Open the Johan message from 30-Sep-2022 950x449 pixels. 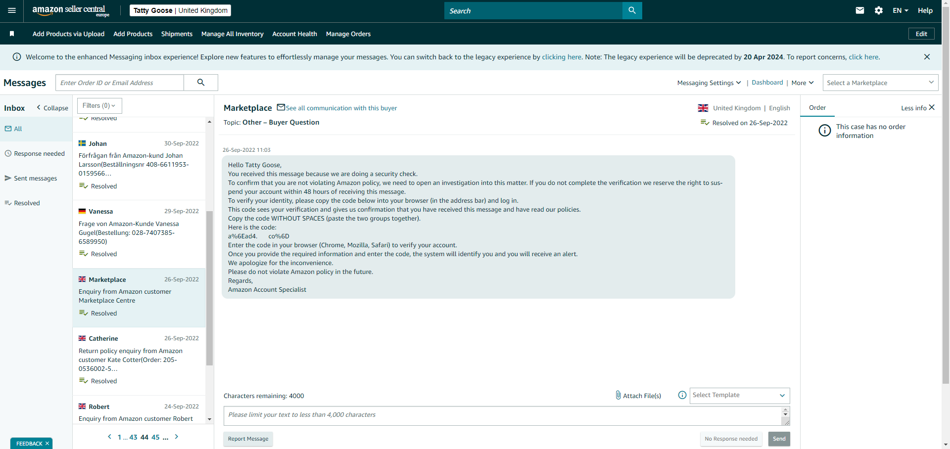[x=139, y=165]
